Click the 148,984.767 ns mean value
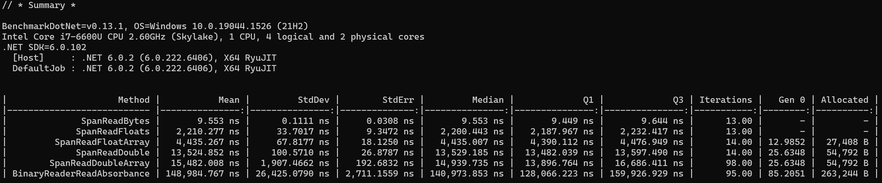882x183 pixels. (203, 174)
